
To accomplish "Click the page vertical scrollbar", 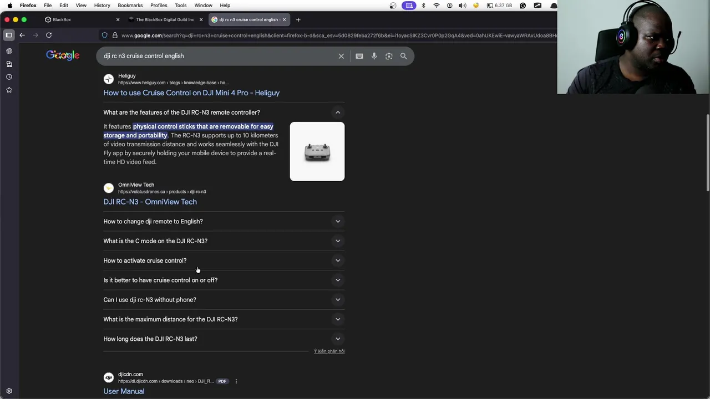I will 707,154.
